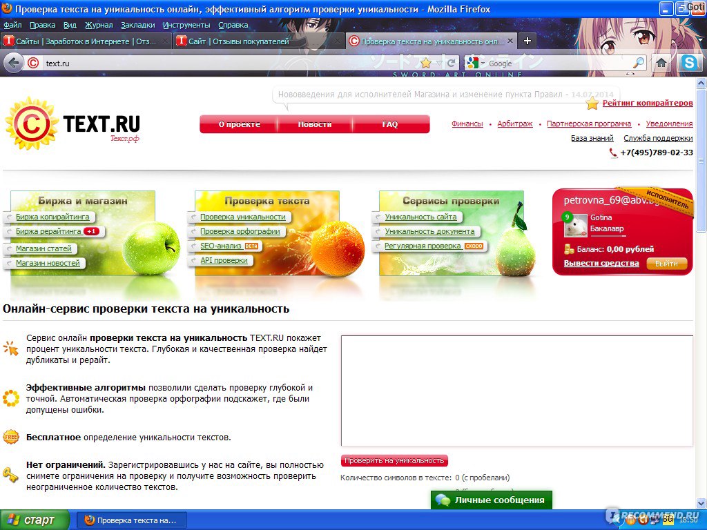The width and height of the screenshot is (707, 530).
Task: Open the 'FAQ' page
Action: pos(390,124)
